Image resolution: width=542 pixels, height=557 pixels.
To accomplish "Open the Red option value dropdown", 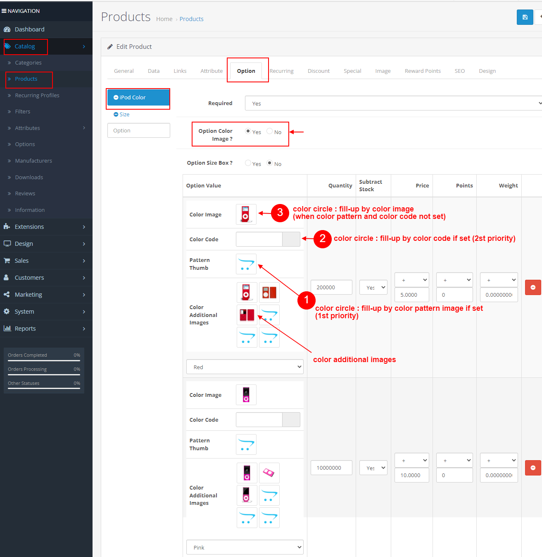I will [245, 367].
